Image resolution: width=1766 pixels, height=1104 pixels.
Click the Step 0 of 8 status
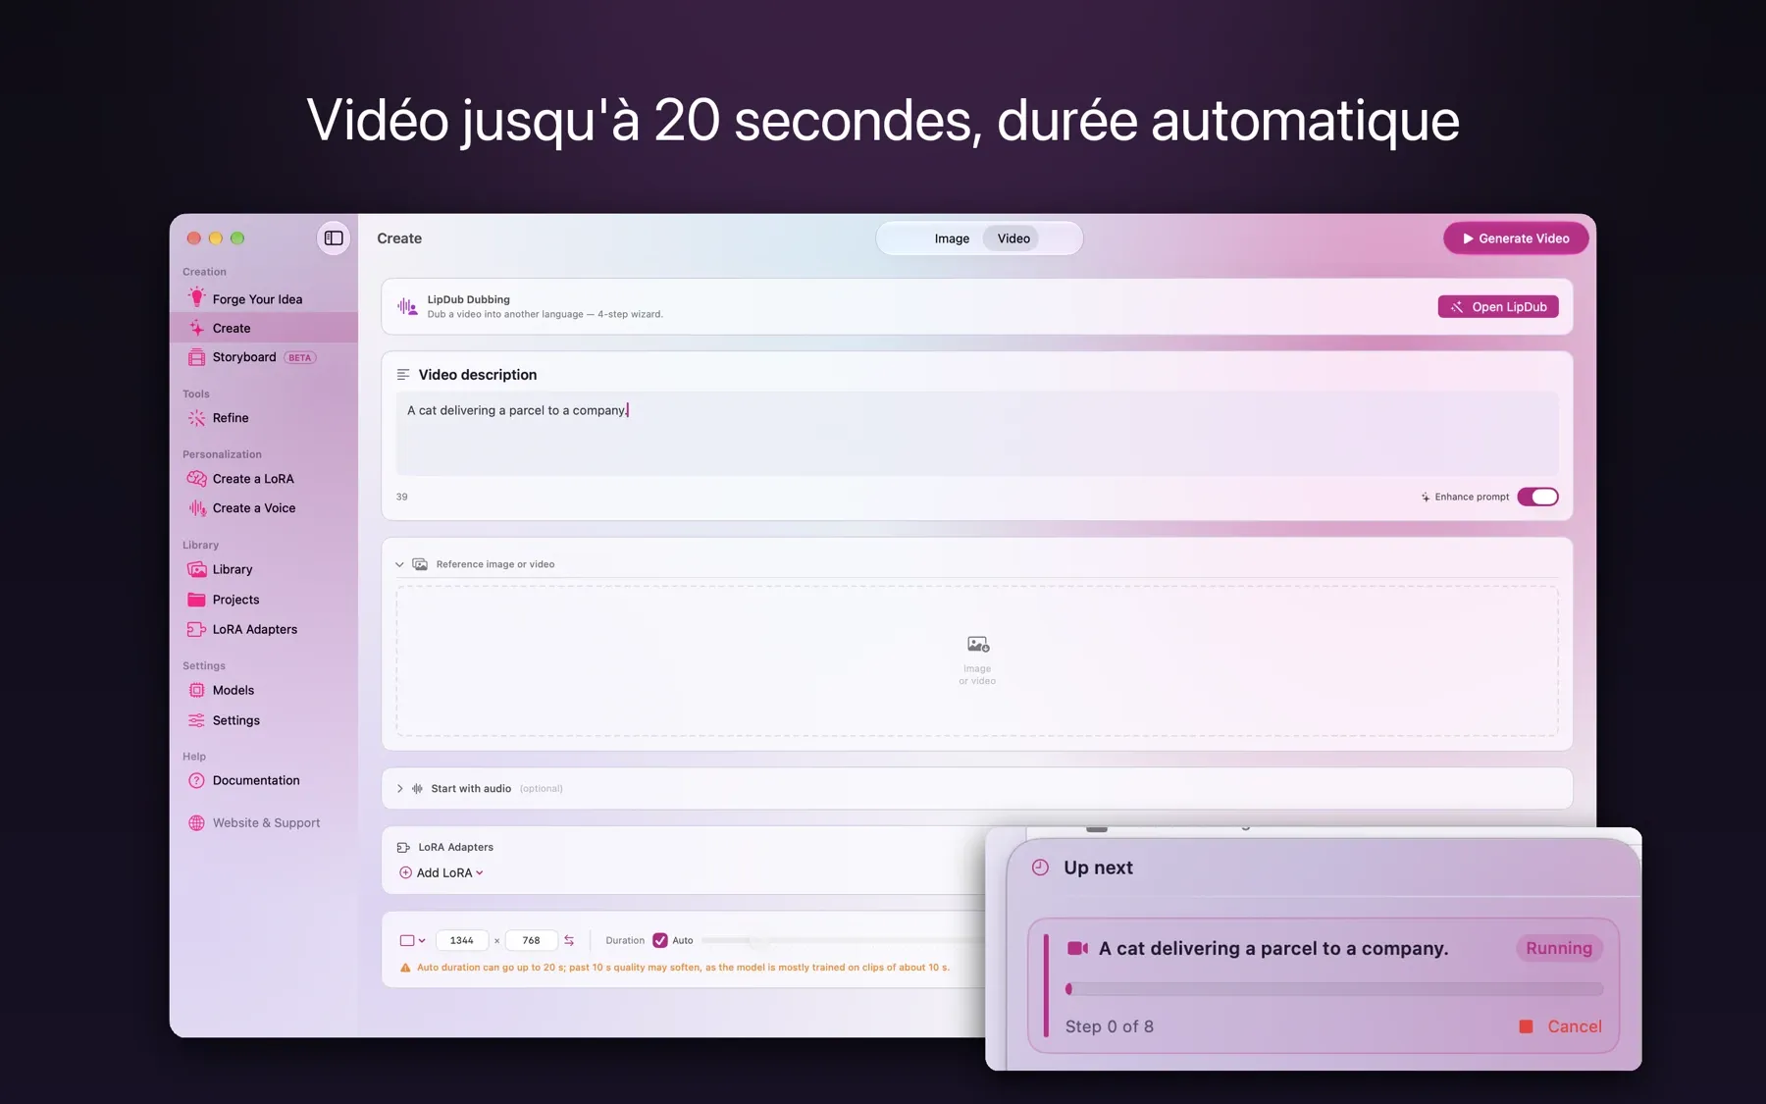1110,1026
